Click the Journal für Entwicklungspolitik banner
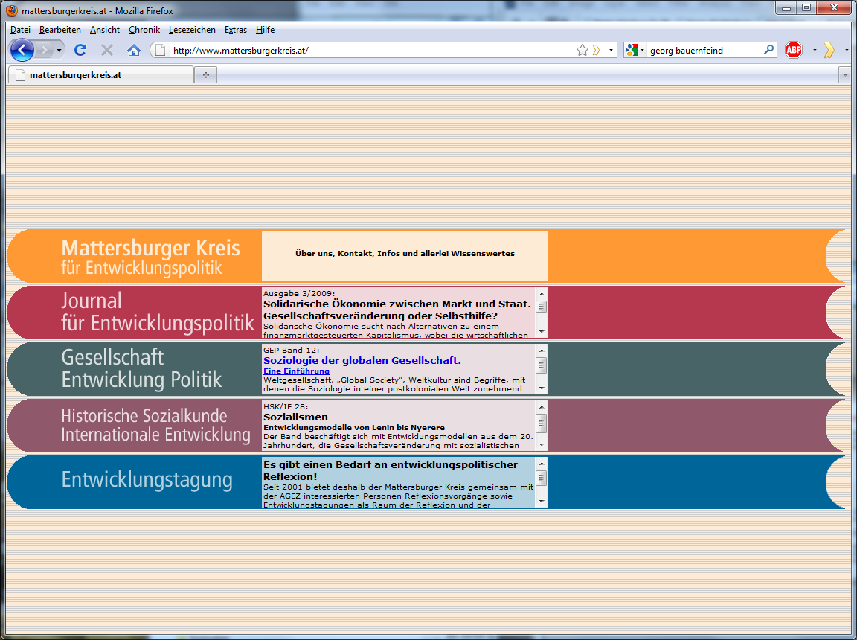The width and height of the screenshot is (857, 640). point(158,312)
